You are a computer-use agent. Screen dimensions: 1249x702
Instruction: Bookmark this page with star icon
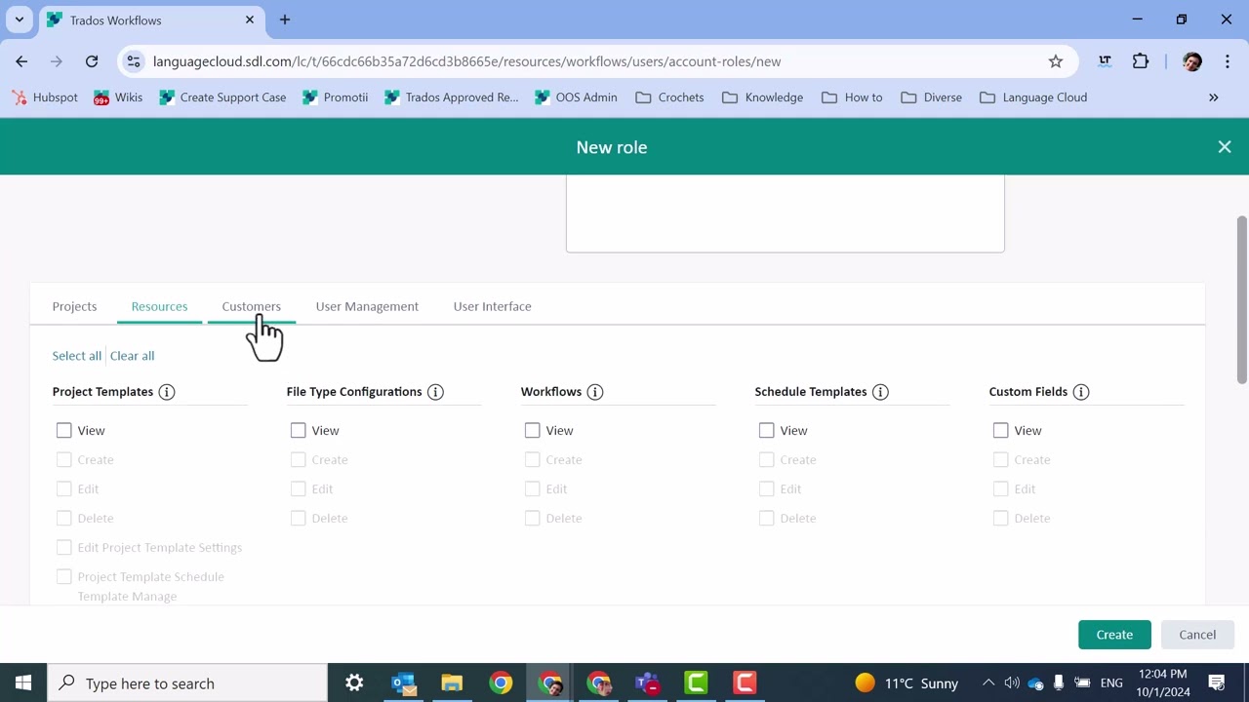click(1056, 61)
